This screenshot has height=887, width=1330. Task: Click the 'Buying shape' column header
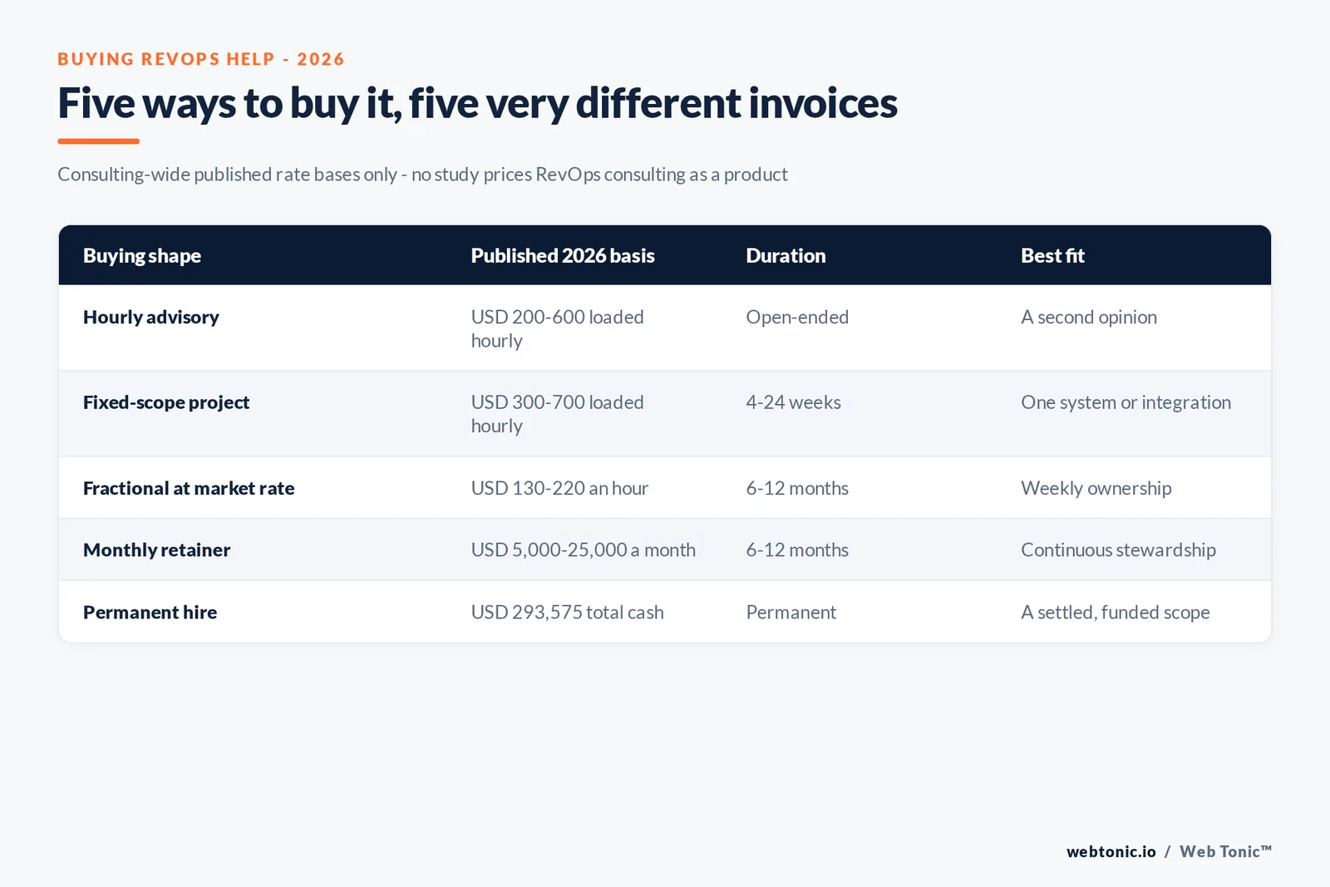(x=142, y=256)
